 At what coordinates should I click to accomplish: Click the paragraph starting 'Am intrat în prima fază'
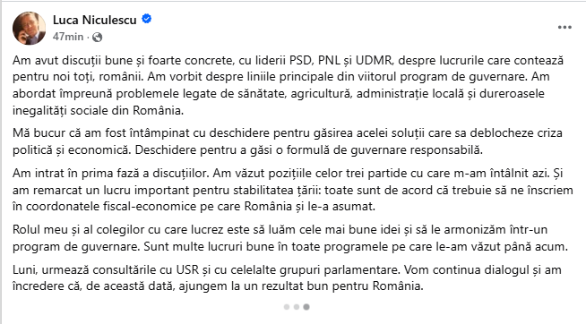(x=293, y=190)
